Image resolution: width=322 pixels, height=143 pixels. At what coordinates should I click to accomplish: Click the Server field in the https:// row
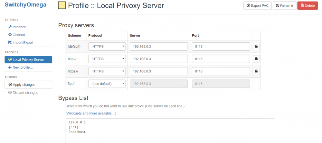tap(159, 71)
